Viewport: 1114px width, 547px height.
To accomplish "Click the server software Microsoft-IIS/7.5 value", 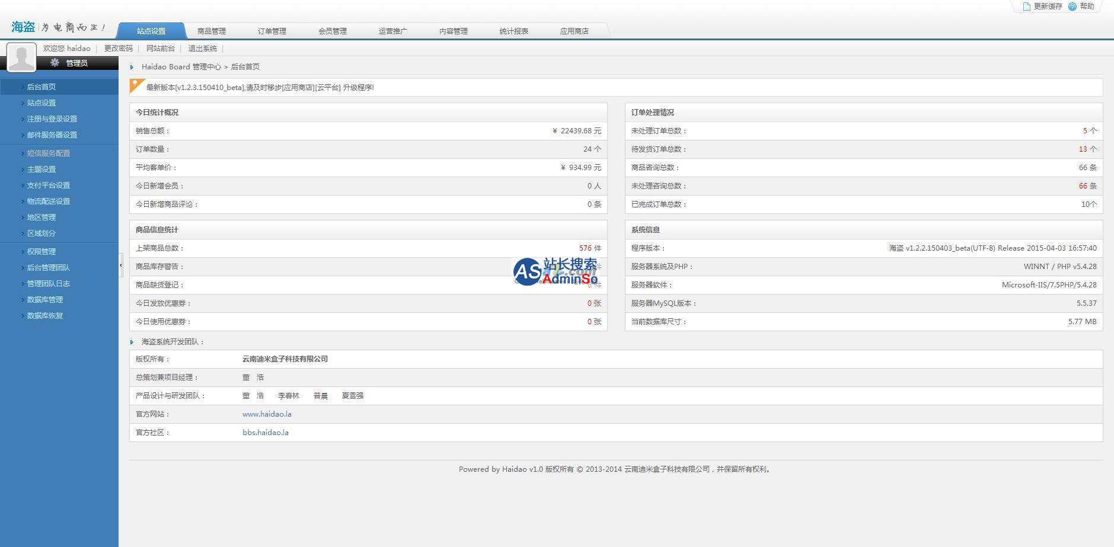I will tap(1049, 285).
